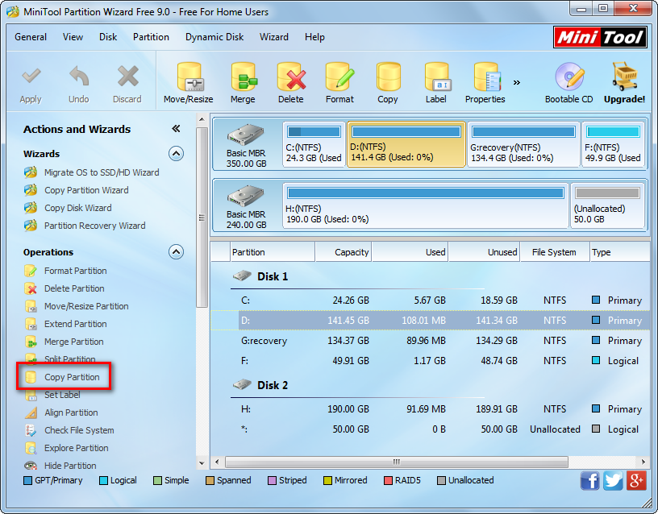Viewport: 658px width, 514px height.
Task: Click the Discard X icon
Action: point(127,77)
